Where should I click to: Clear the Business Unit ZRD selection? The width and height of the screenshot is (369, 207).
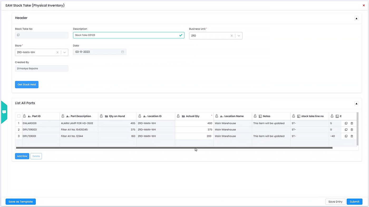coord(231,36)
